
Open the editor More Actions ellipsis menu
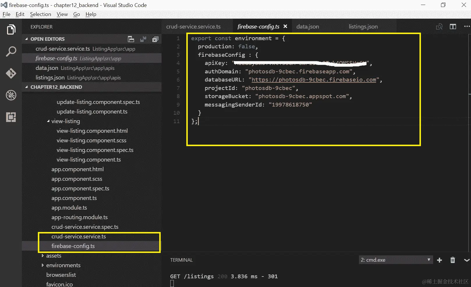467,26
